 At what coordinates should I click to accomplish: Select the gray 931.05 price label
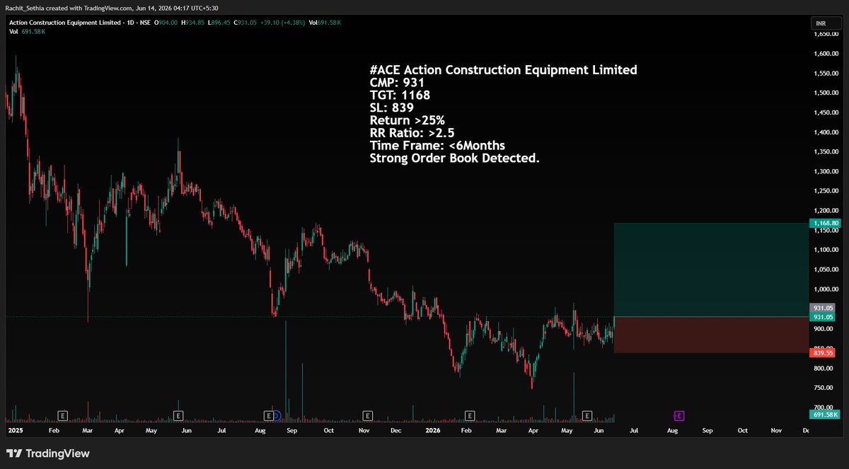pyautogui.click(x=822, y=308)
